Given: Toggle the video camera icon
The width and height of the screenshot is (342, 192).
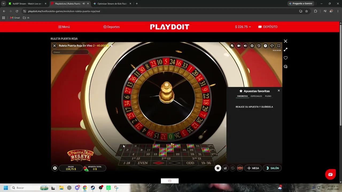Looking at the screenshot, I should click(239, 46).
